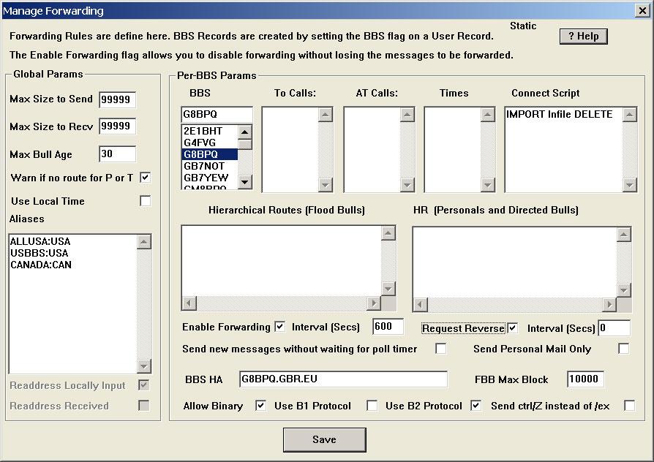
Task: Focus the BBS HA text field
Action: click(343, 379)
